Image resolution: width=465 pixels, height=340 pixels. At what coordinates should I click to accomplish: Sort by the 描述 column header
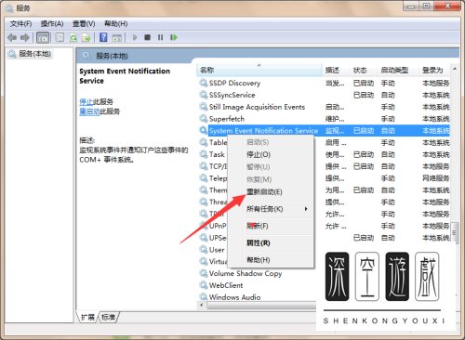click(x=336, y=71)
